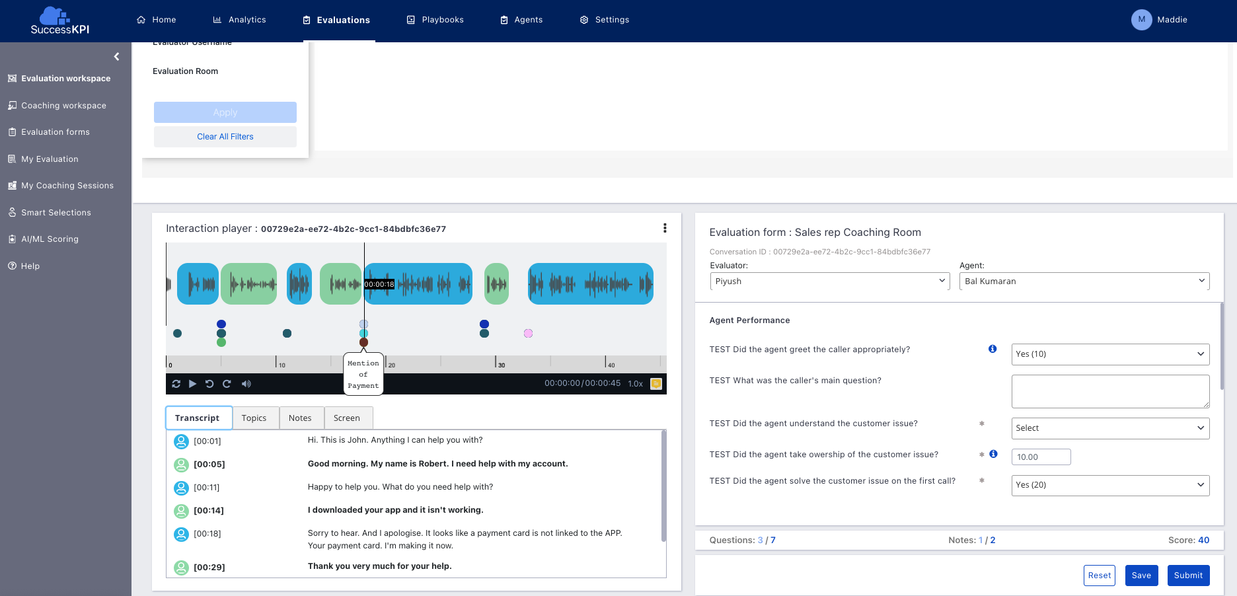Viewport: 1237px width, 596px height.
Task: Expand the 'understand the customer issue' Select dropdown
Action: [x=1110, y=428]
